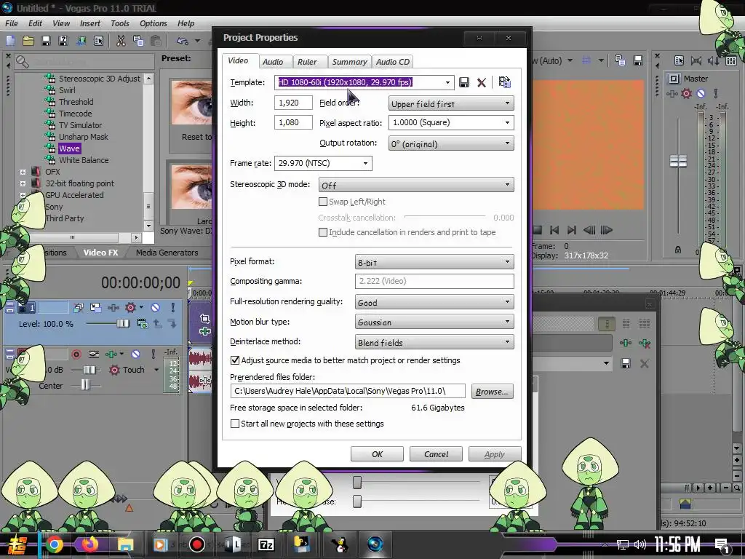Image resolution: width=745 pixels, height=559 pixels.
Task: Mute the video track
Action: (156, 308)
